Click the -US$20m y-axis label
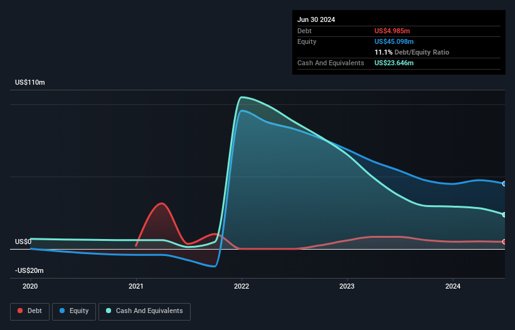This screenshot has width=515, height=330. coord(29,270)
